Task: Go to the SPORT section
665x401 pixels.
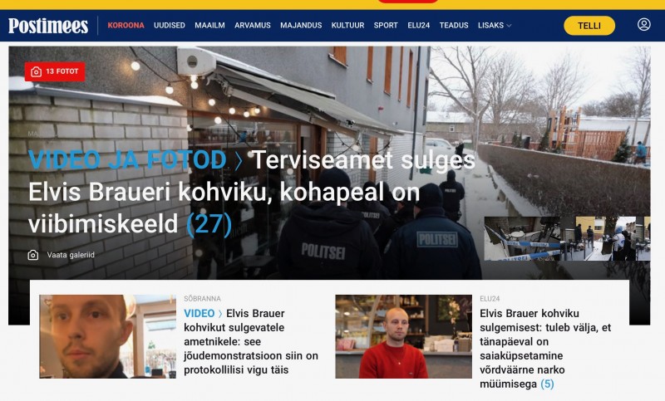Action: coord(386,26)
